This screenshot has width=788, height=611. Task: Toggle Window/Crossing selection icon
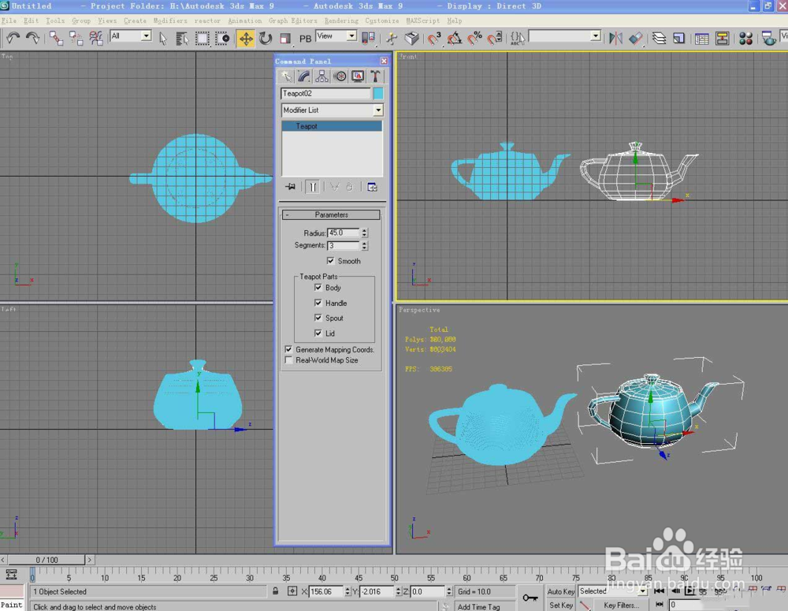point(222,38)
